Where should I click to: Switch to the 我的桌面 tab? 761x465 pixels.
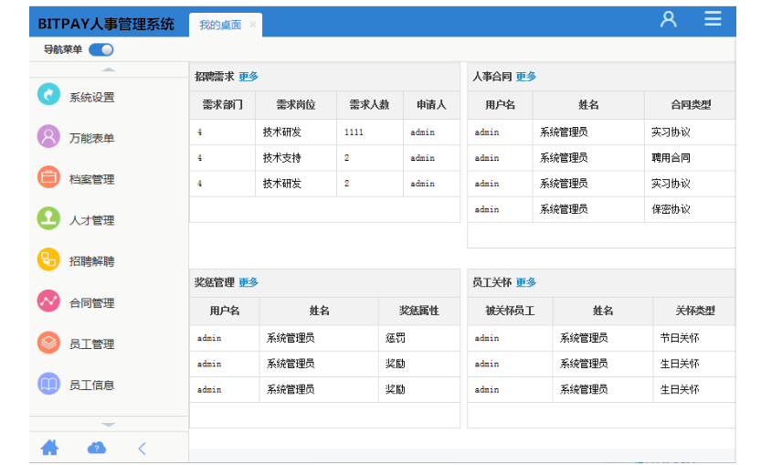220,25
